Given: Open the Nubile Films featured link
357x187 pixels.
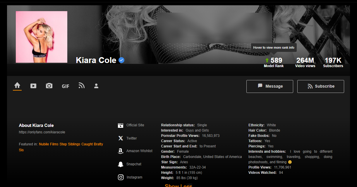Looking at the screenshot, I should pyautogui.click(x=49, y=144).
